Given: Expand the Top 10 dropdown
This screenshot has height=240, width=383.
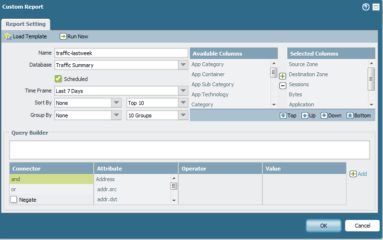Looking at the screenshot, I should coord(183,103).
